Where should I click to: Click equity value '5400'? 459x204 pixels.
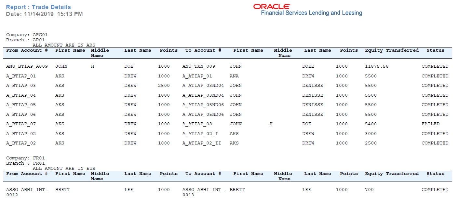tap(371, 124)
